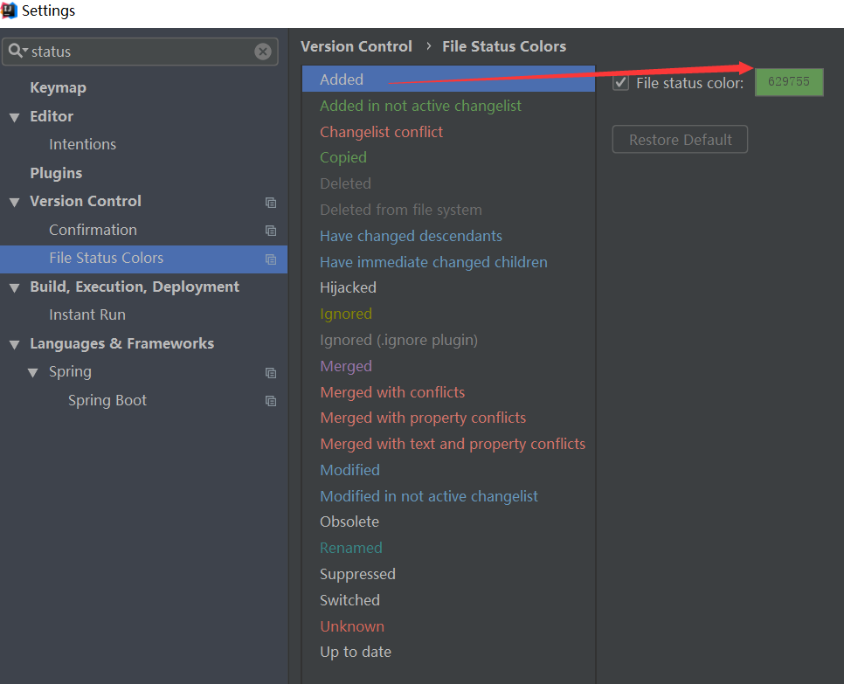
Task: Collapse the Languages & Frameworks section
Action: 14,343
